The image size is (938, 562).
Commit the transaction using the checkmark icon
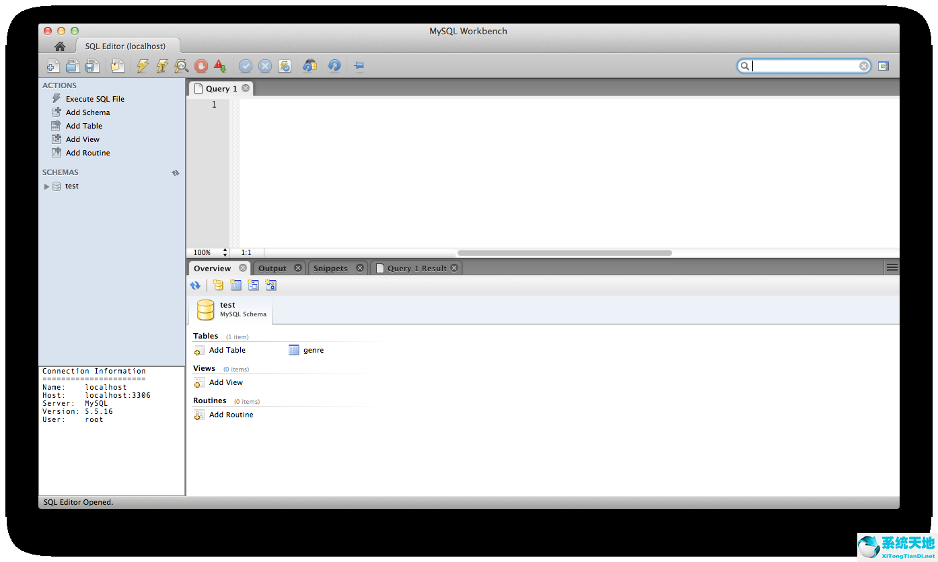(x=246, y=65)
